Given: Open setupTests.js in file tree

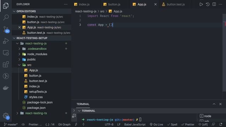Looking at the screenshot, I should (x=42, y=92).
